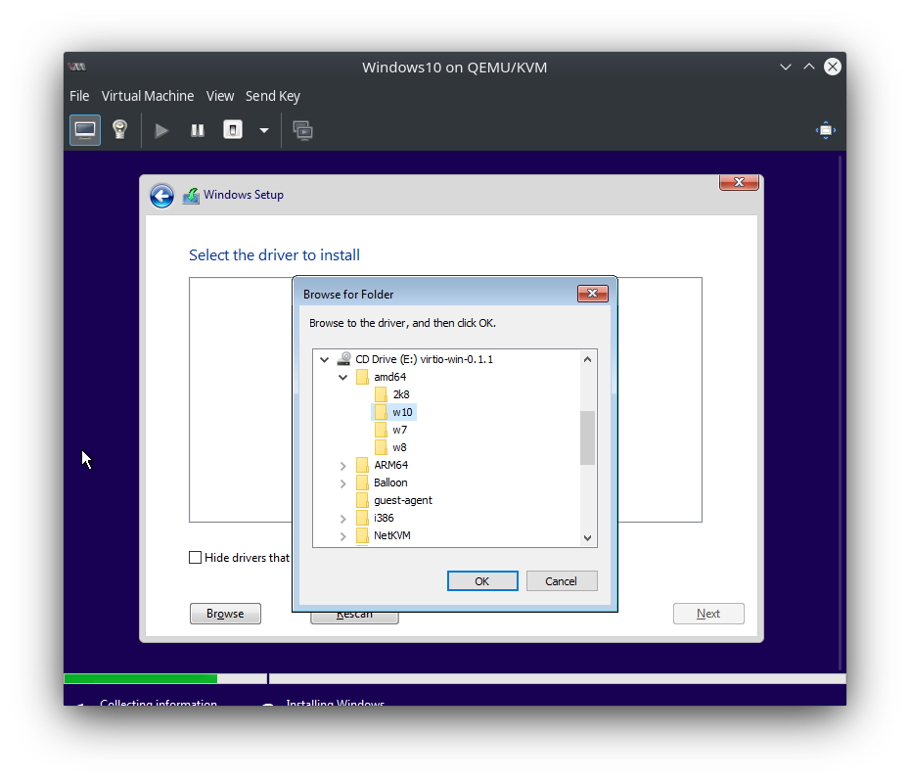Screen dimensions: 910x781
Task: Select the NetKVM folder label
Action: [391, 535]
